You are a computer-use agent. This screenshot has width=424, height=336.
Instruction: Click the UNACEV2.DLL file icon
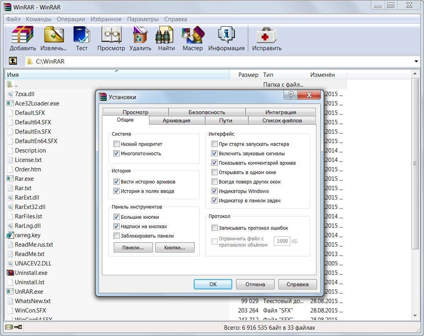(x=10, y=263)
